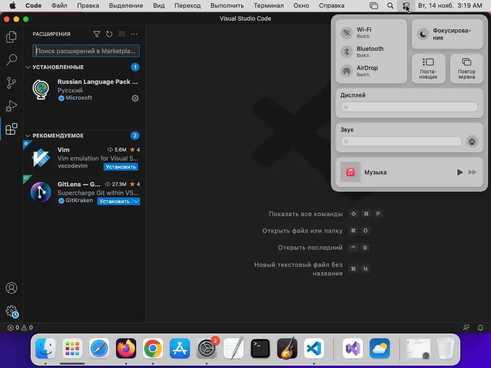Screen dimensions: 491x368
Task: Open the Правка menu
Action: click(88, 6)
